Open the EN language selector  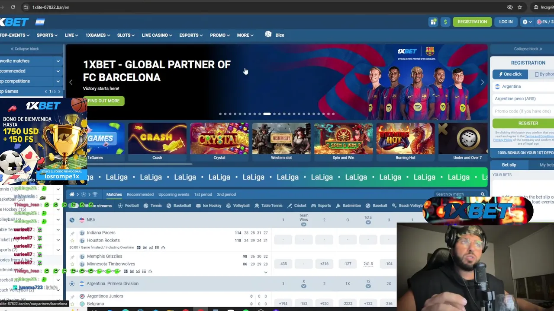coord(544,22)
